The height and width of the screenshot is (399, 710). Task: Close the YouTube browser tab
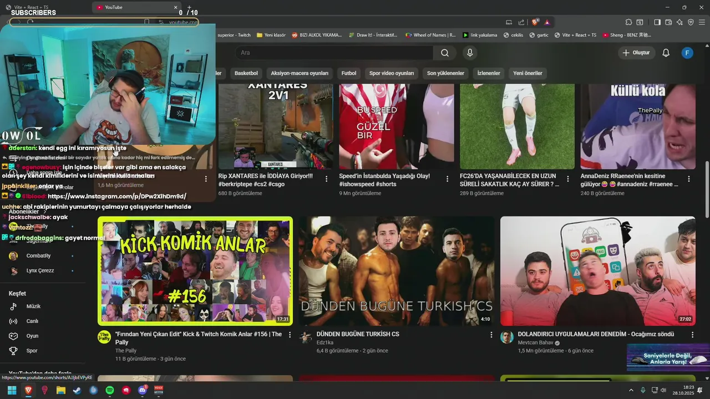click(176, 7)
